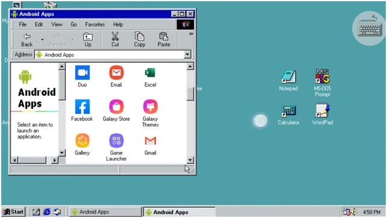Viewport: 387px width, 218px height.
Task: Click the Android icon in the title bar
Action: [15, 14]
